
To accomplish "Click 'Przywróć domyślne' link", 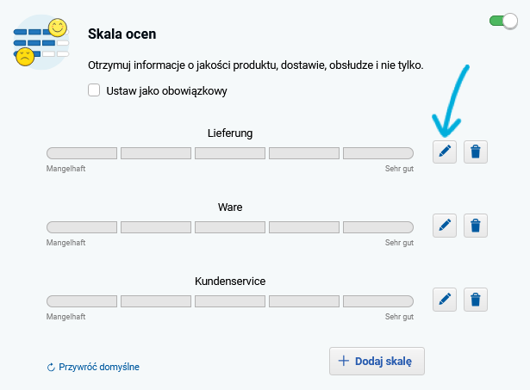I will 93,367.
